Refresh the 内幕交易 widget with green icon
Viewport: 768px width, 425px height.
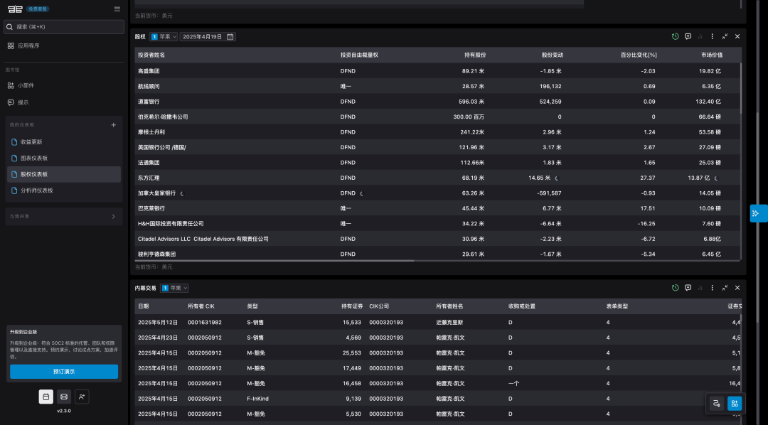[676, 288]
